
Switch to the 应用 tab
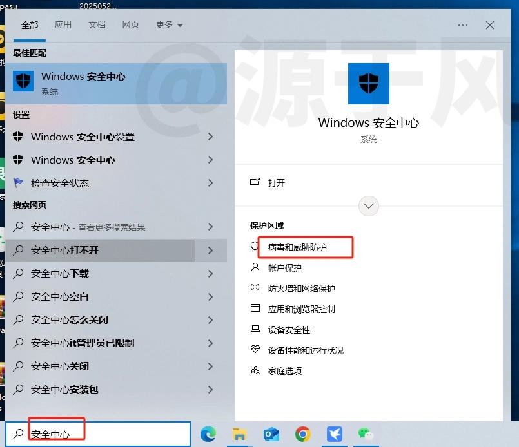pos(63,25)
